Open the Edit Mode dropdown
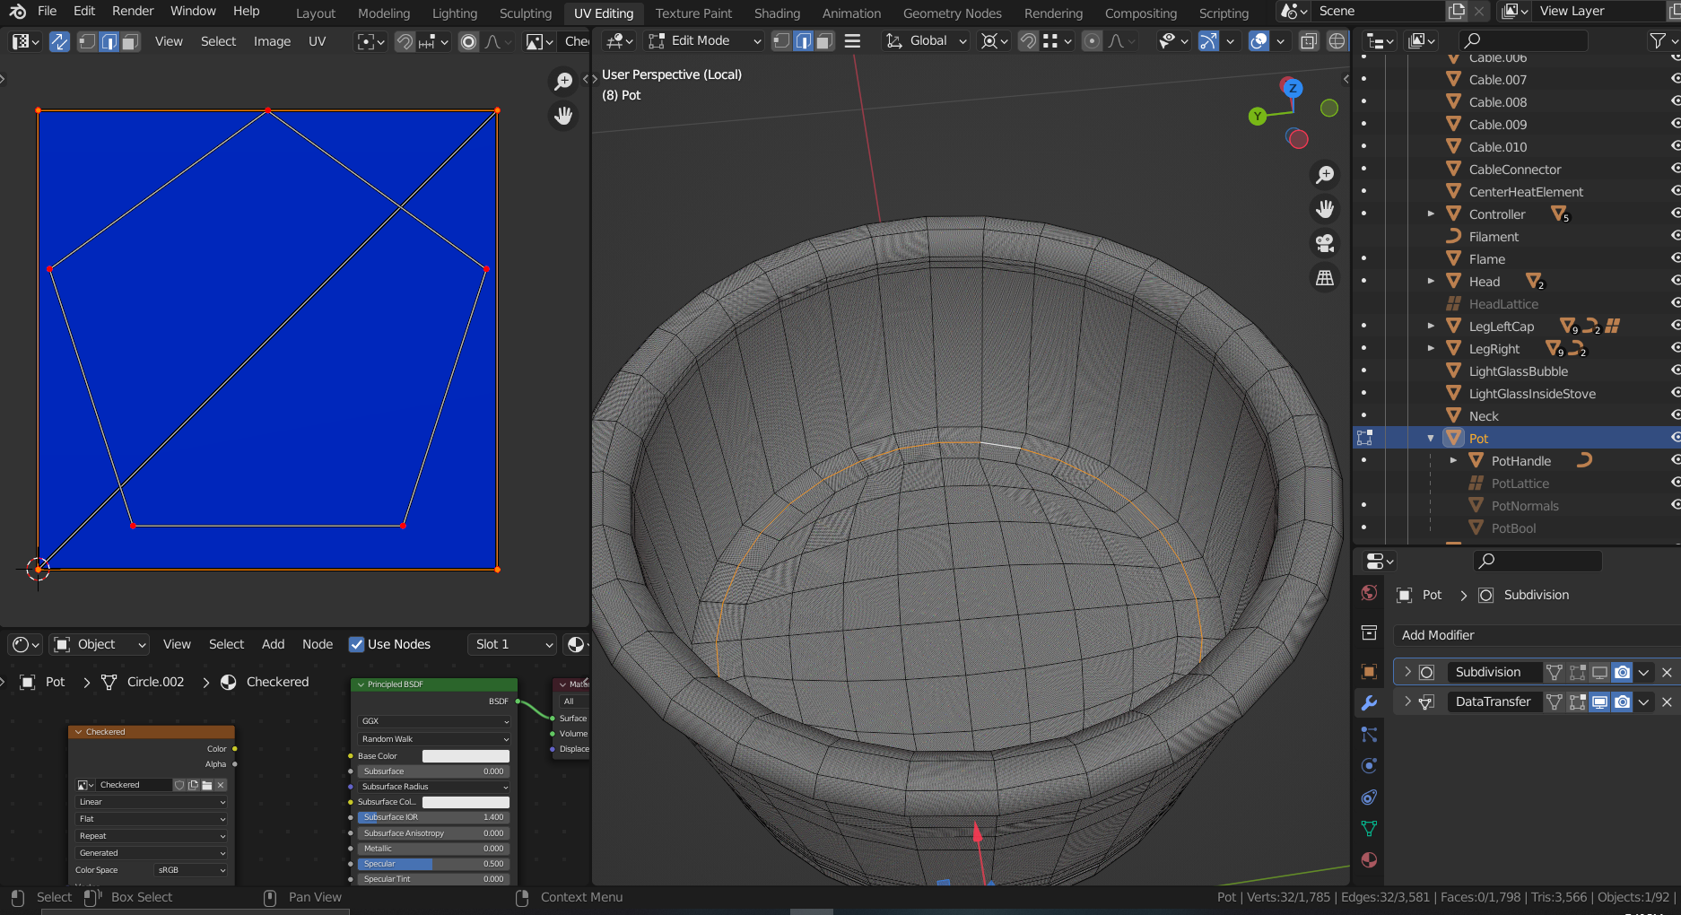Viewport: 1681px width, 915px height. (x=705, y=41)
